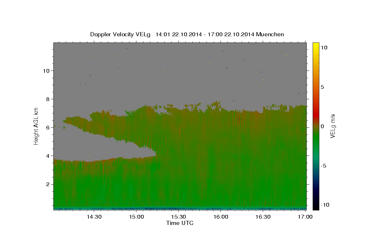Click the height tick label 8
The height and width of the screenshot is (252, 379).
pos(48,99)
